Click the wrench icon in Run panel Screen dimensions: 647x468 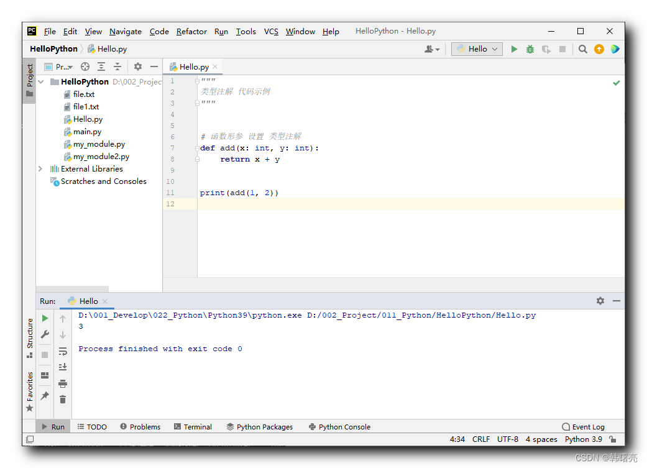tap(45, 334)
